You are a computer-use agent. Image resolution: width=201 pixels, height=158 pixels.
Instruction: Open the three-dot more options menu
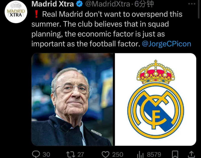192,4
